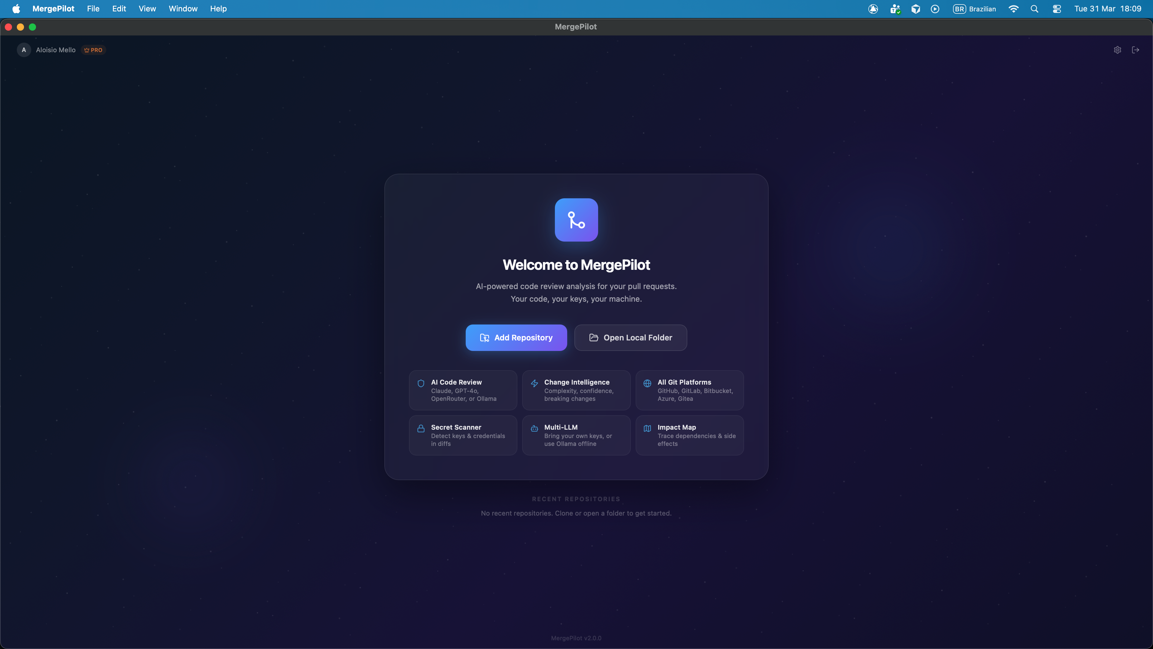Click the central MergePilot logo icon
This screenshot has width=1153, height=649.
tap(576, 220)
